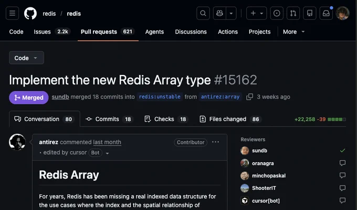Click cursor[bot]'s review comment icon
357x210 pixels.
coord(342,200)
